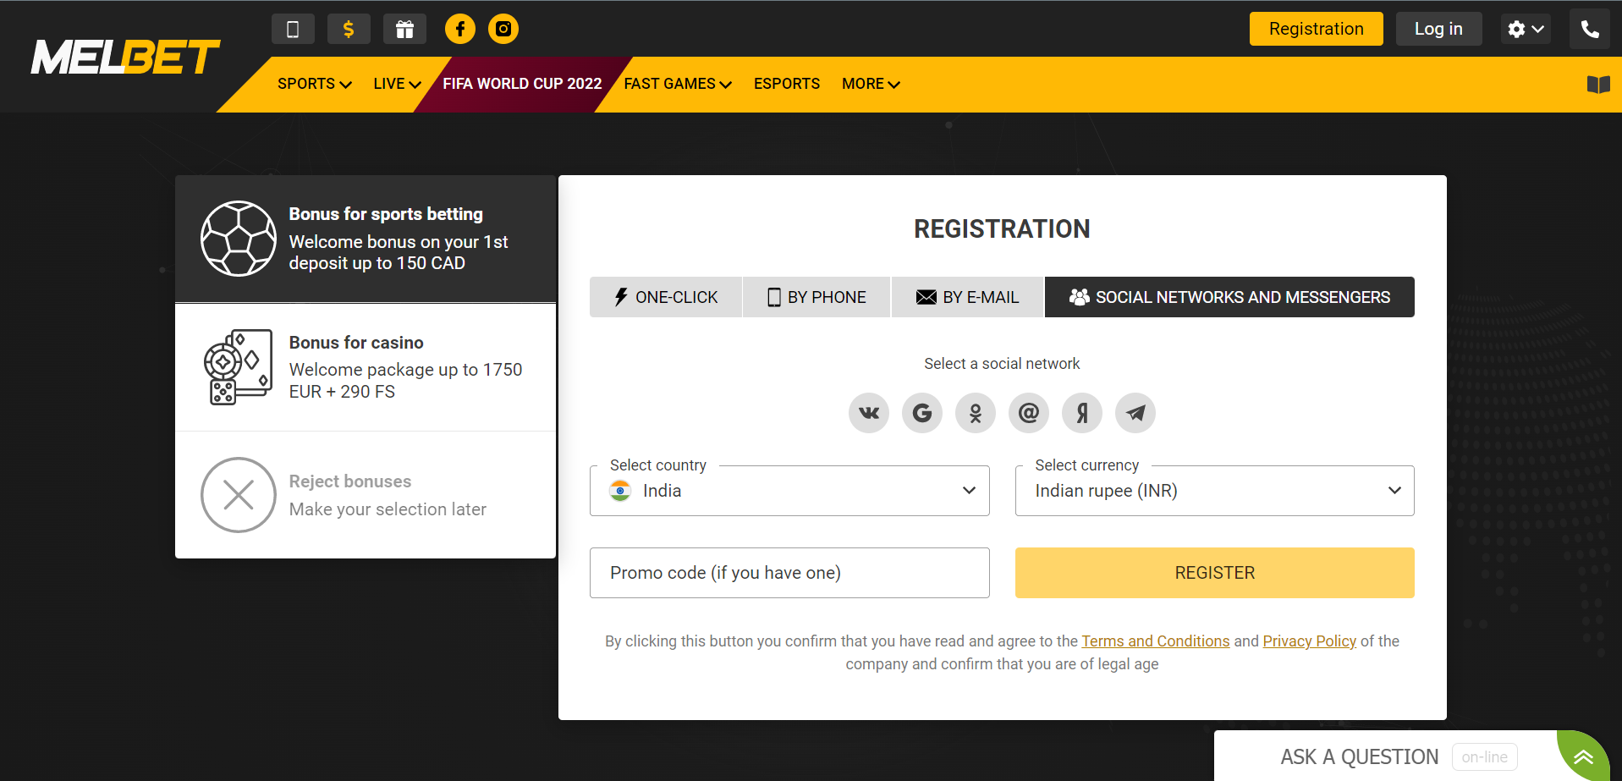
Task: Register via VK social network icon
Action: (x=869, y=413)
